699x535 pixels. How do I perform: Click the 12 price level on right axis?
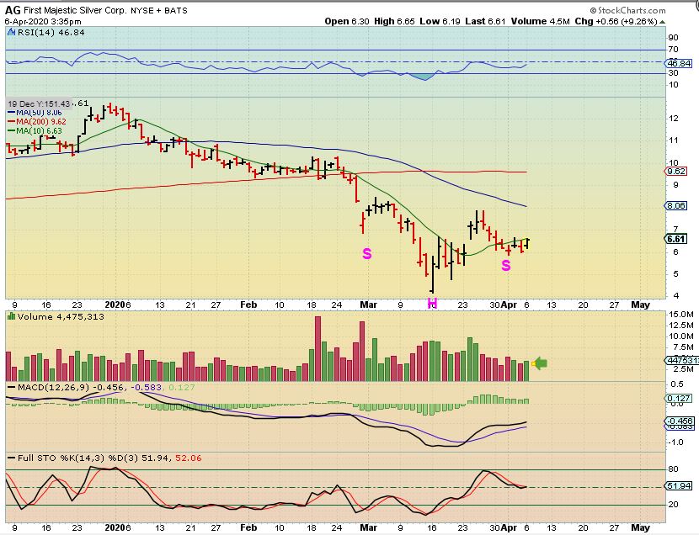(673, 119)
